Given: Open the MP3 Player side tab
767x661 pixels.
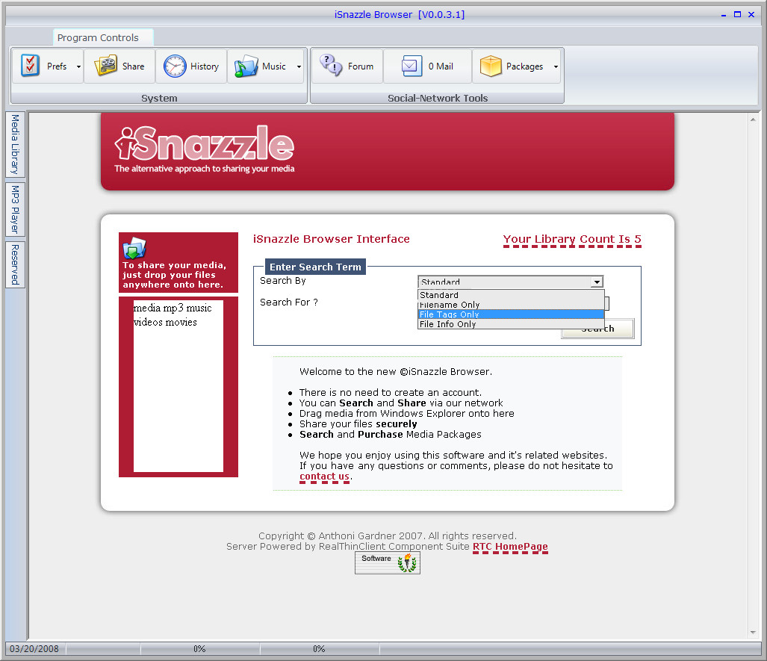Looking at the screenshot, I should (x=15, y=209).
